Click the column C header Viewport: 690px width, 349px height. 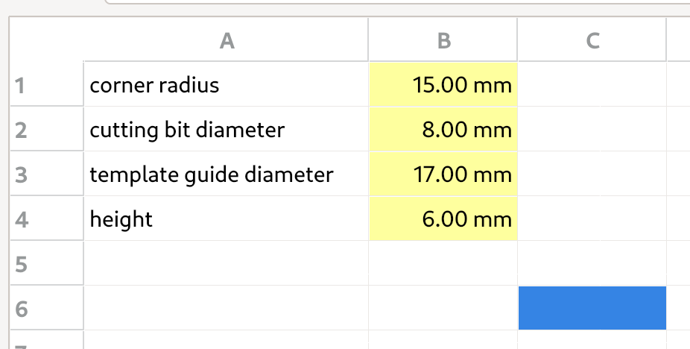pyautogui.click(x=592, y=41)
